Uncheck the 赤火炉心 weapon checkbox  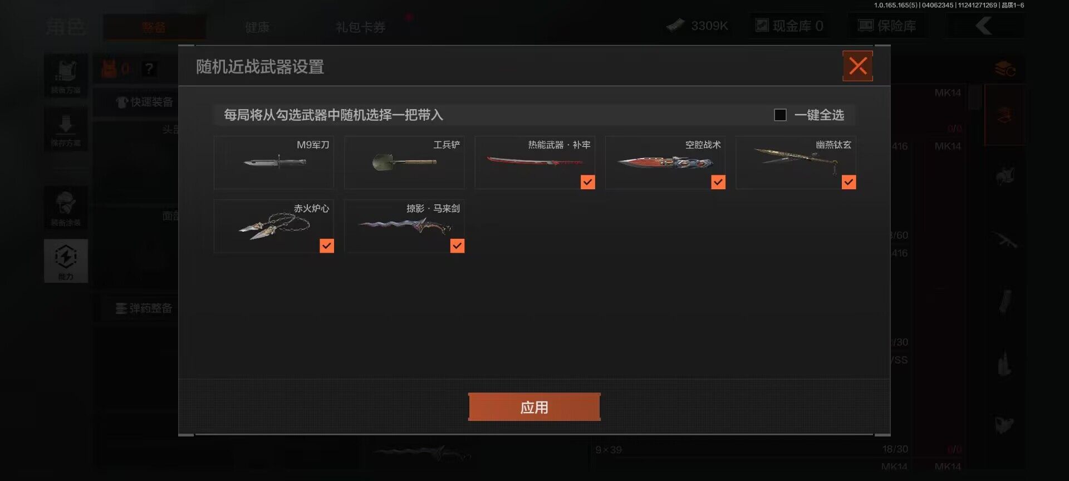[x=327, y=246]
